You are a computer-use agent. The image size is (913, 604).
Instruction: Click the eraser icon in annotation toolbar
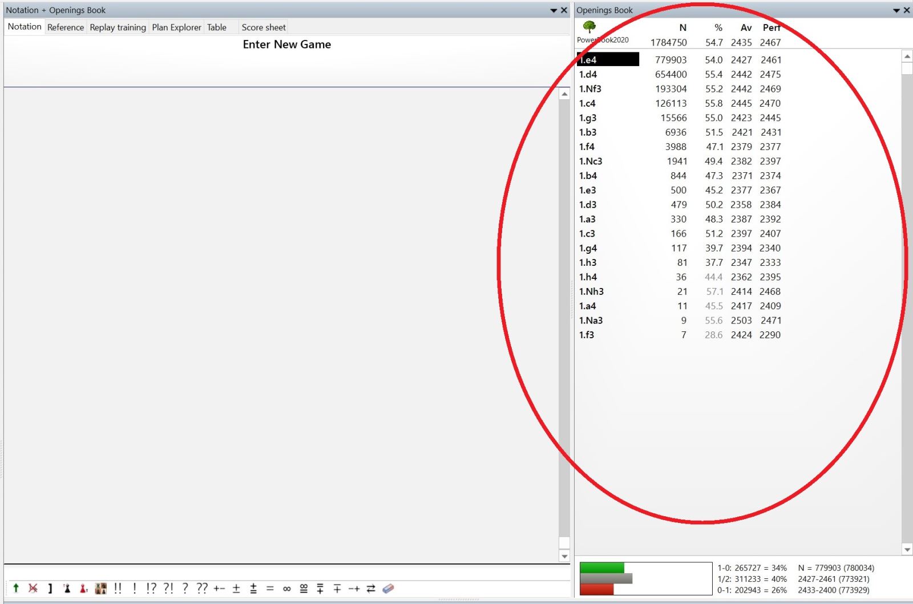(388, 588)
